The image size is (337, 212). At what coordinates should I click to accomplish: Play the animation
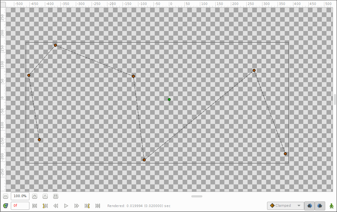pos(66,206)
